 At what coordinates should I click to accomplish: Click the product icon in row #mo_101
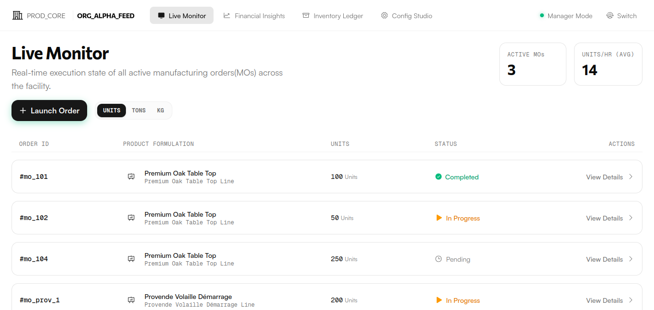pyautogui.click(x=131, y=177)
